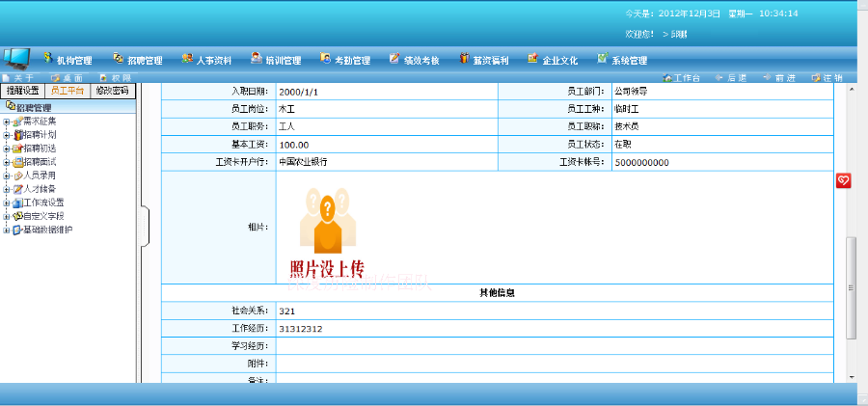
Task: Click the 前进 link
Action: (785, 78)
